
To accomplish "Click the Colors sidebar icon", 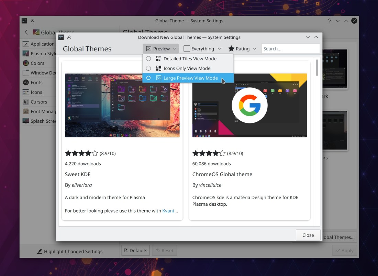I will [26, 63].
